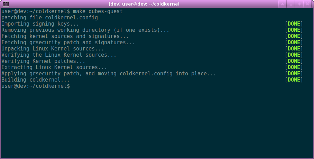314x159 pixels.
Task: Click the 'Extracting Linux Kernel sources' line
Action: [54, 67]
